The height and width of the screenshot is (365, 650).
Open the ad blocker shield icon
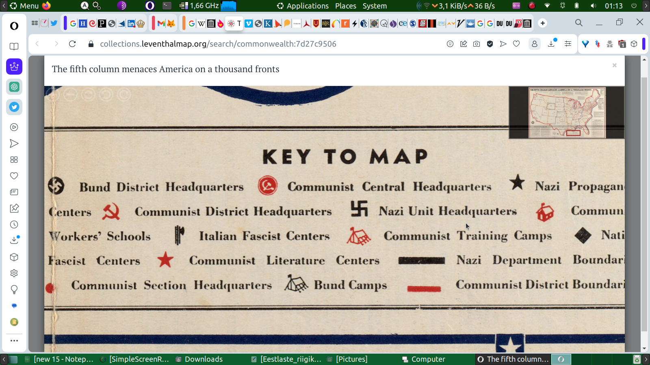(x=490, y=44)
